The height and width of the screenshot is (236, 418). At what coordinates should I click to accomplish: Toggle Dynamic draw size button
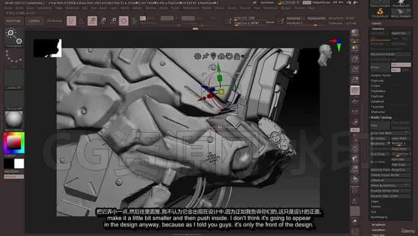point(270,23)
